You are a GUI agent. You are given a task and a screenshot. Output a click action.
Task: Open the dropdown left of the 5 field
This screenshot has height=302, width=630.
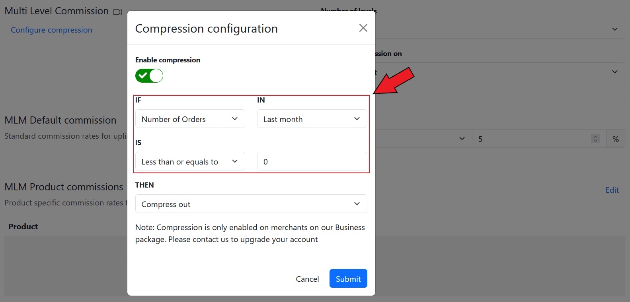pos(422,139)
